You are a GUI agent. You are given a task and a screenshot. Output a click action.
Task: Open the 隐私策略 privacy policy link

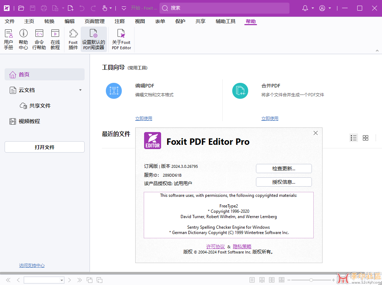pos(242,246)
